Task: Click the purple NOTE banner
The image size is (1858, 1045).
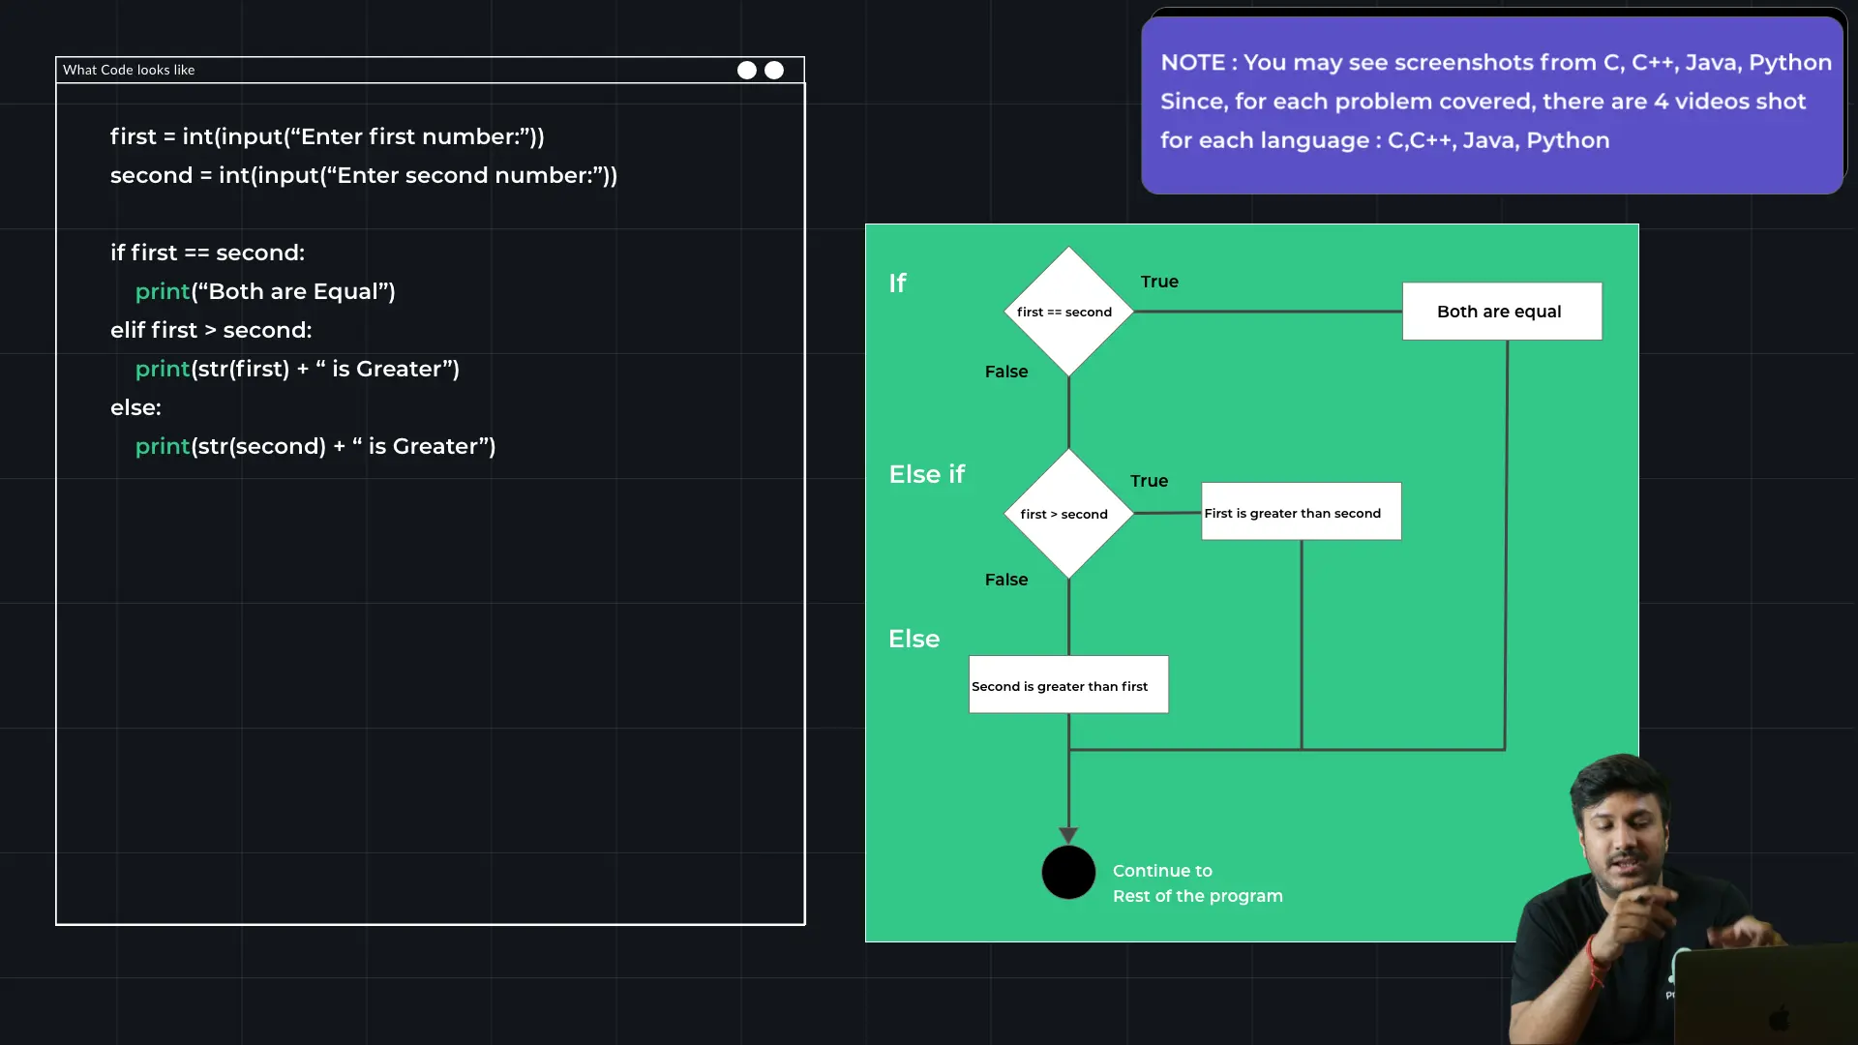Action: coord(1491,103)
